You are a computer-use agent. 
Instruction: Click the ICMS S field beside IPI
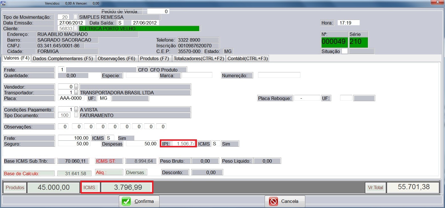point(216,144)
